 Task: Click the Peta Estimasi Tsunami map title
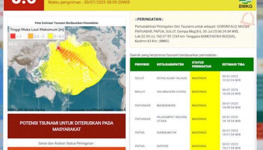67,23
